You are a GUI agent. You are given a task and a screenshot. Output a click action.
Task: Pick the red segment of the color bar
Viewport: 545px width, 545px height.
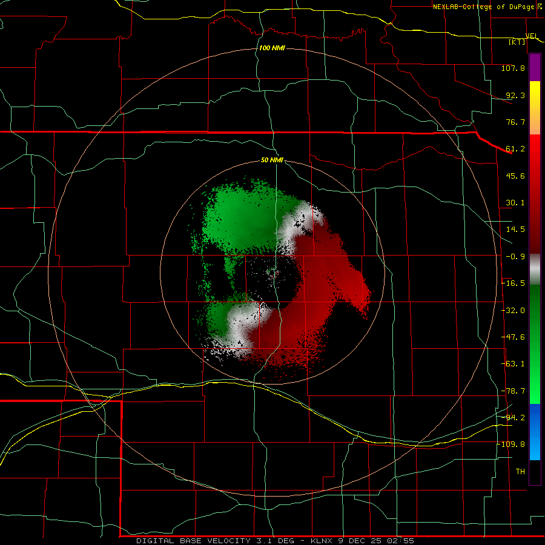pos(535,194)
